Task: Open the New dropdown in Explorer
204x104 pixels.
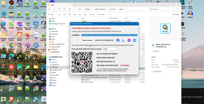Action: (51, 15)
